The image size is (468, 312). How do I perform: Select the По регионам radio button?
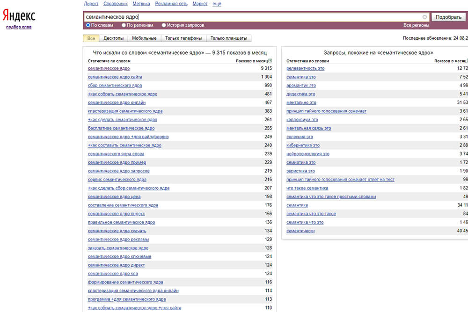click(x=124, y=25)
